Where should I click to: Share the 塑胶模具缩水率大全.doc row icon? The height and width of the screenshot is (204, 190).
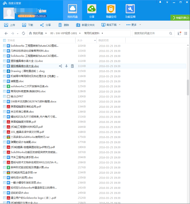60,66
